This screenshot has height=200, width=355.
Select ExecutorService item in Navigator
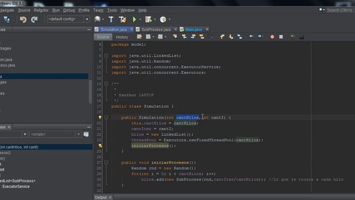16,187
